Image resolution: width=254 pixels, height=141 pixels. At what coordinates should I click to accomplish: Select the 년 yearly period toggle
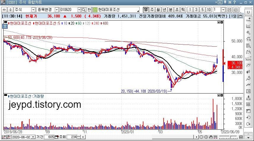(164, 10)
